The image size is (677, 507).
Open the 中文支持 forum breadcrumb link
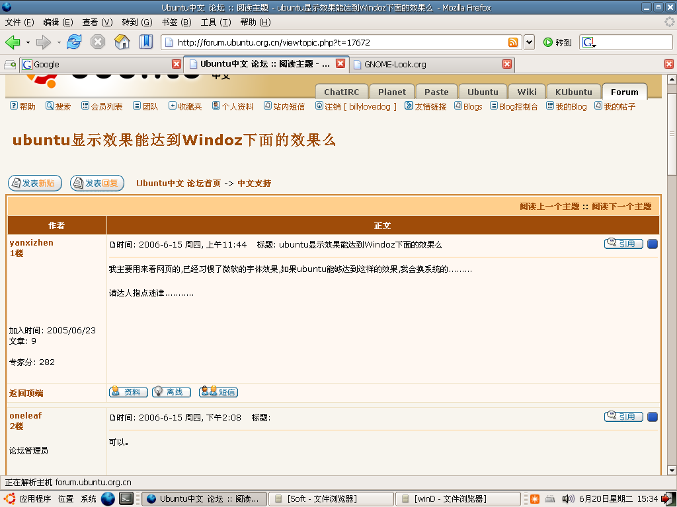point(255,184)
